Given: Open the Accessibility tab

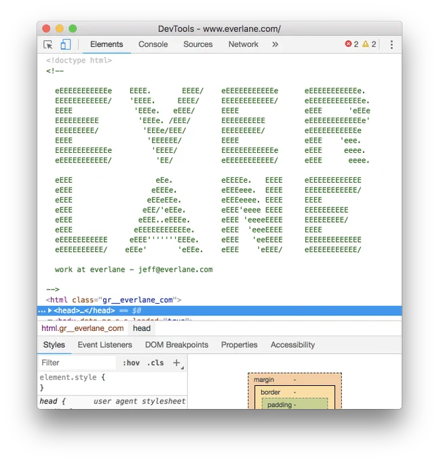Looking at the screenshot, I should (292, 344).
